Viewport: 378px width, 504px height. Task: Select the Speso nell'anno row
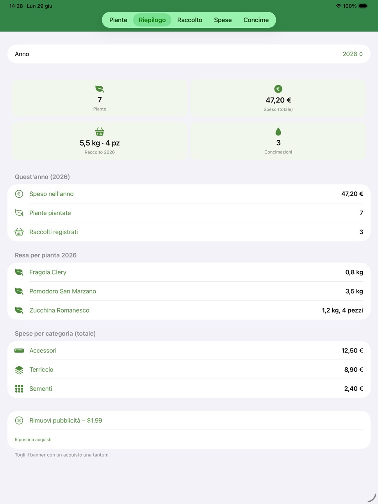tap(189, 194)
